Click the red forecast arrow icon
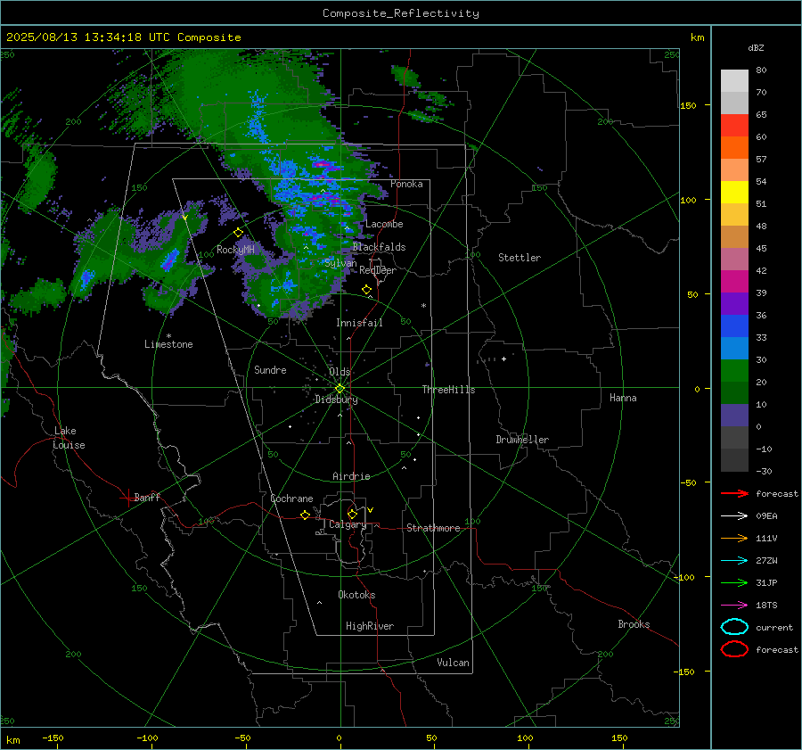Image resolution: width=802 pixels, height=750 pixels. (x=734, y=493)
